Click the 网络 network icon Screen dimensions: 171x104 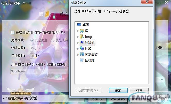(82, 48)
